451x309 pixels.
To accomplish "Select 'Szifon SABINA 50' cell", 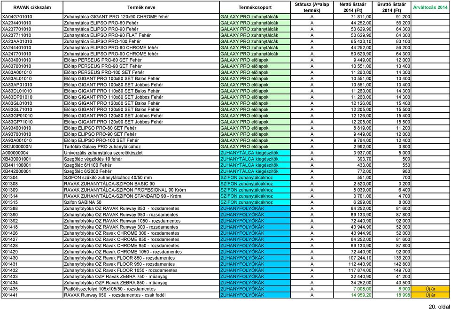I will pyautogui.click(x=141, y=202).
